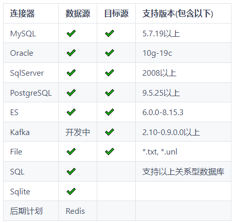233x223 pixels.
Task: Click the 后期计划 row label
Action: pos(26,211)
